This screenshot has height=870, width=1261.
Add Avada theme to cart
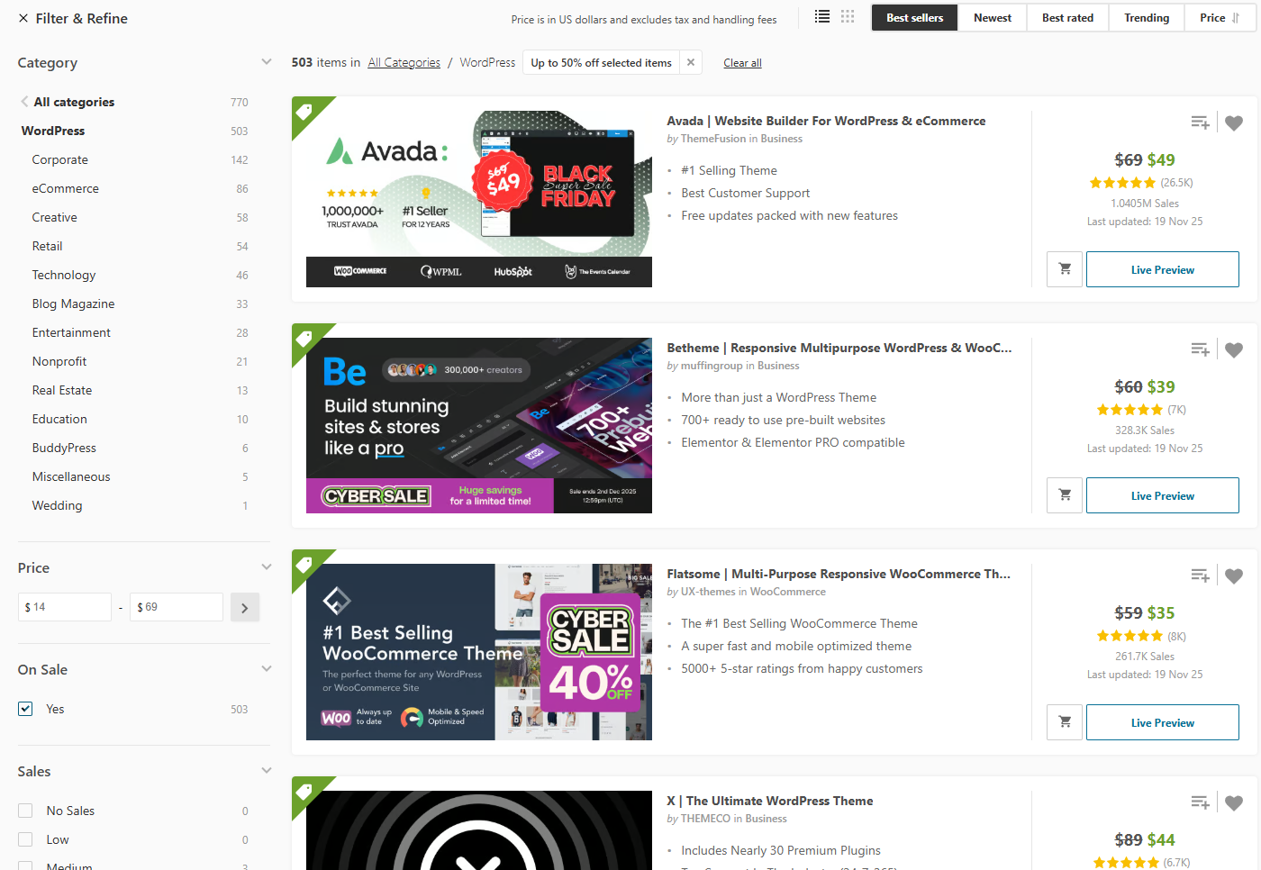point(1064,268)
